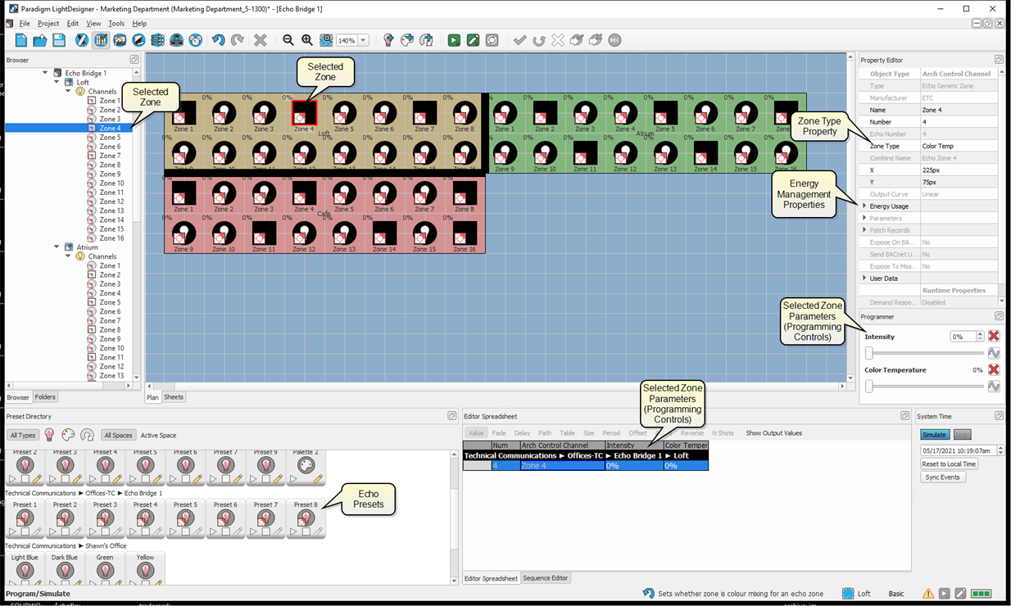Open the 140% zoom level dropdown
Screen dimensions: 1011x606
click(363, 40)
